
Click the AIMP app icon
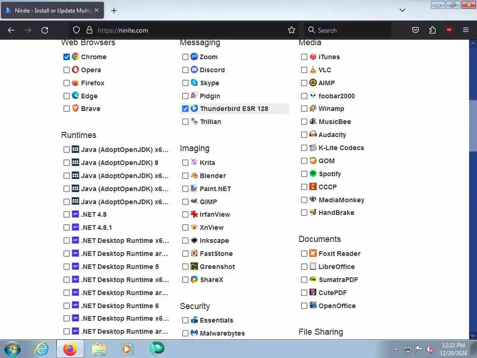313,83
